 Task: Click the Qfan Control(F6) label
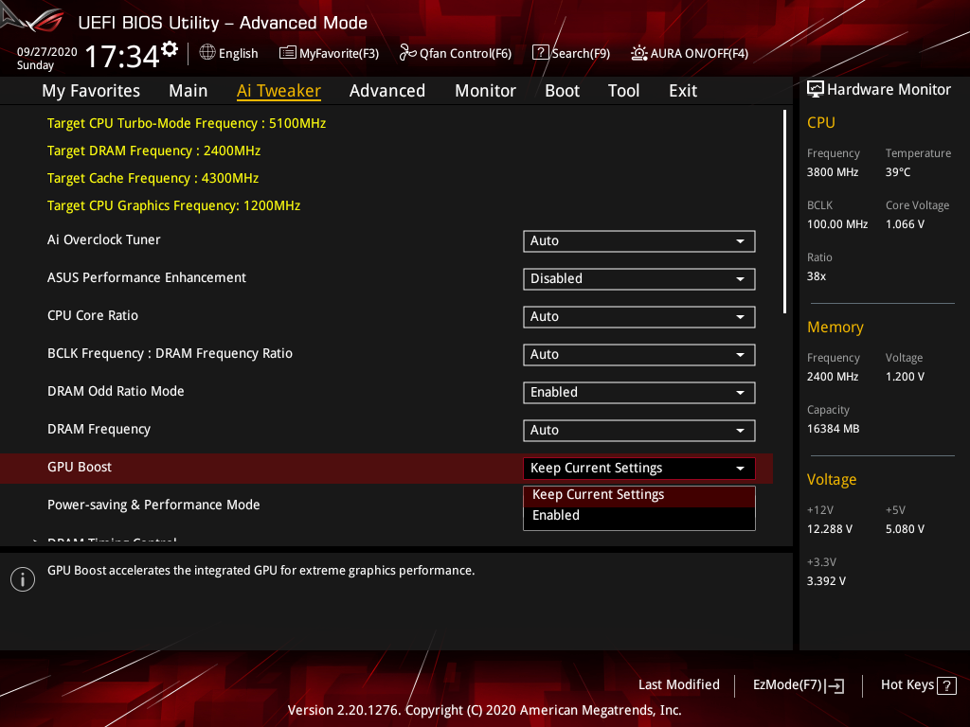pos(465,54)
